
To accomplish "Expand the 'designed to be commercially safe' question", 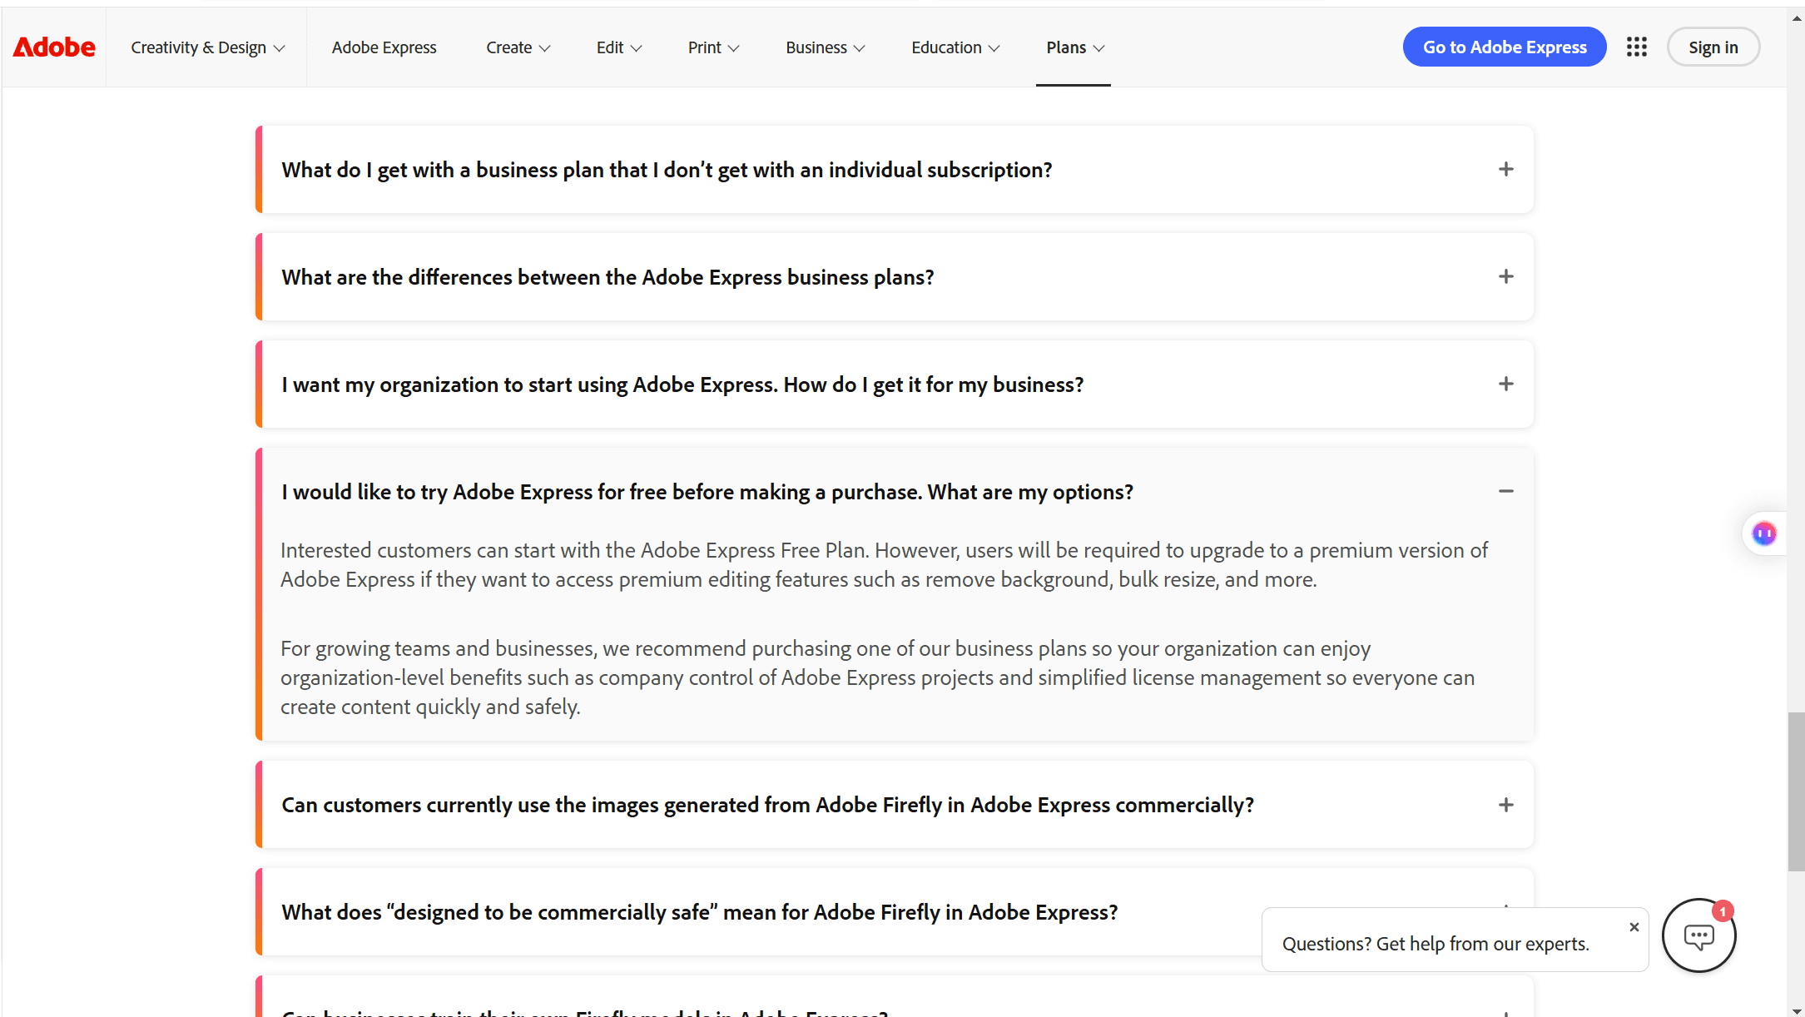I will coord(895,912).
